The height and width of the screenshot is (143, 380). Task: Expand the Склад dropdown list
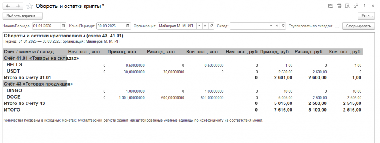[271, 26]
